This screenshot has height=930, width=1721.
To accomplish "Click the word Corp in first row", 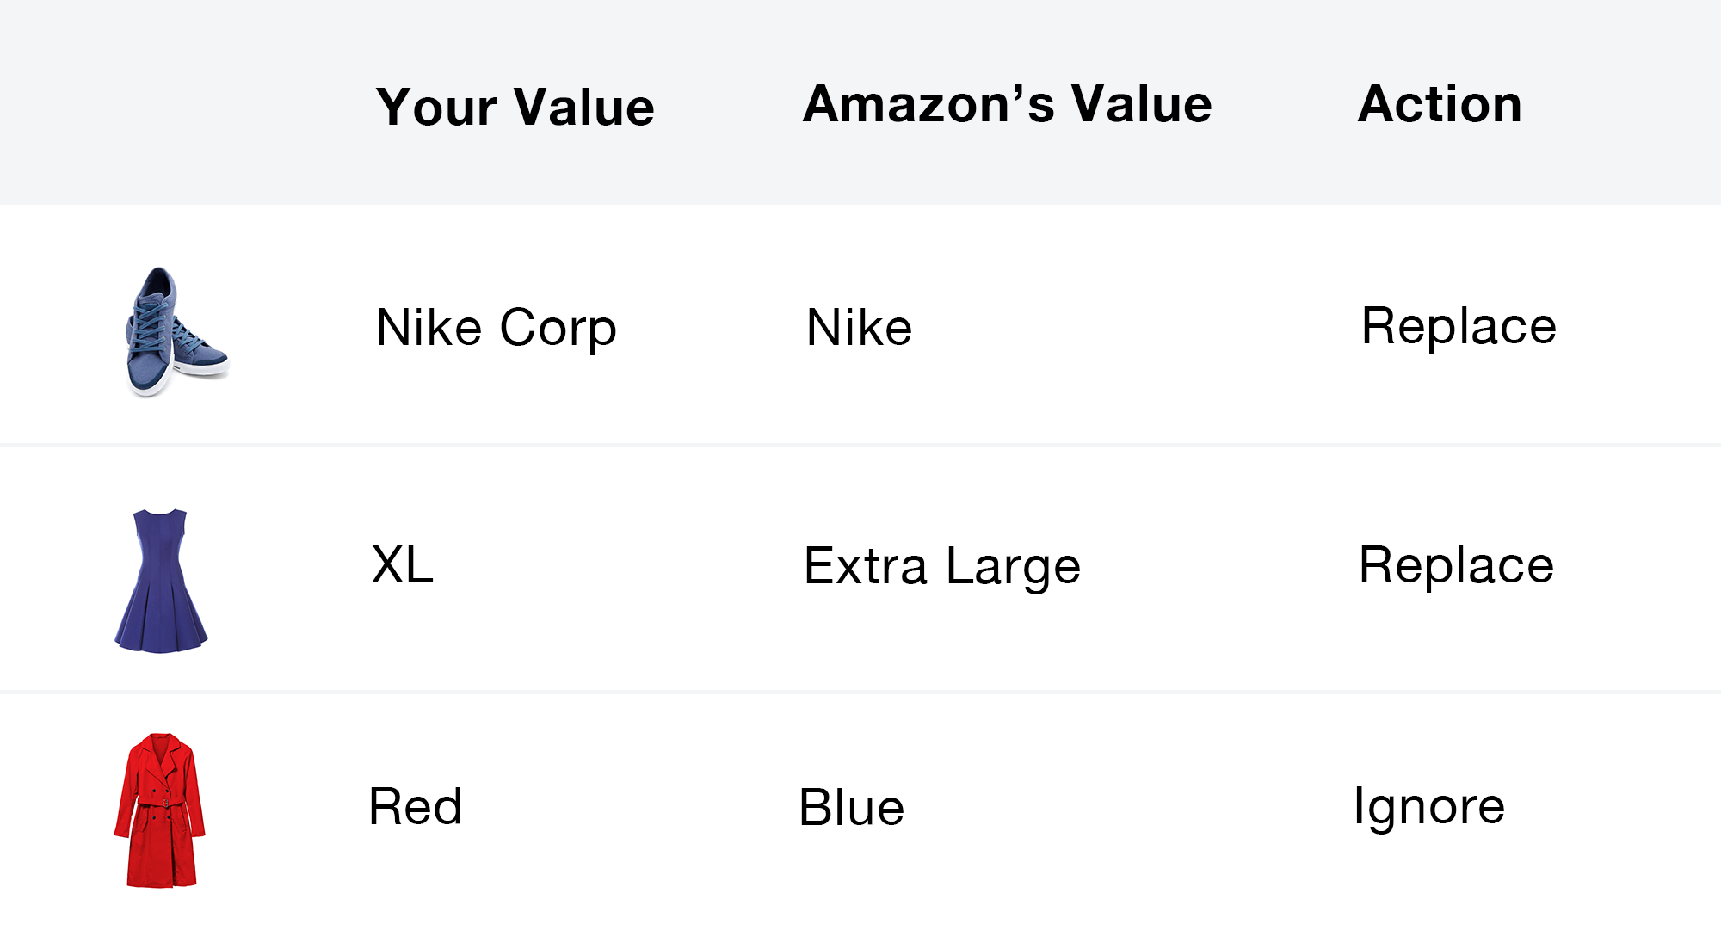I will (558, 329).
